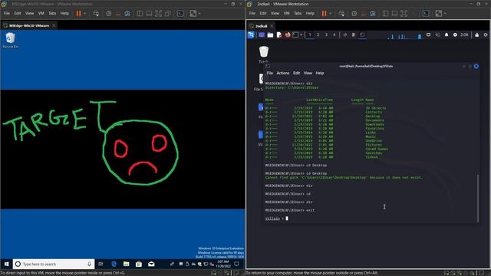Take a snapshot in the 2ndkali window toolbar

coord(354,14)
